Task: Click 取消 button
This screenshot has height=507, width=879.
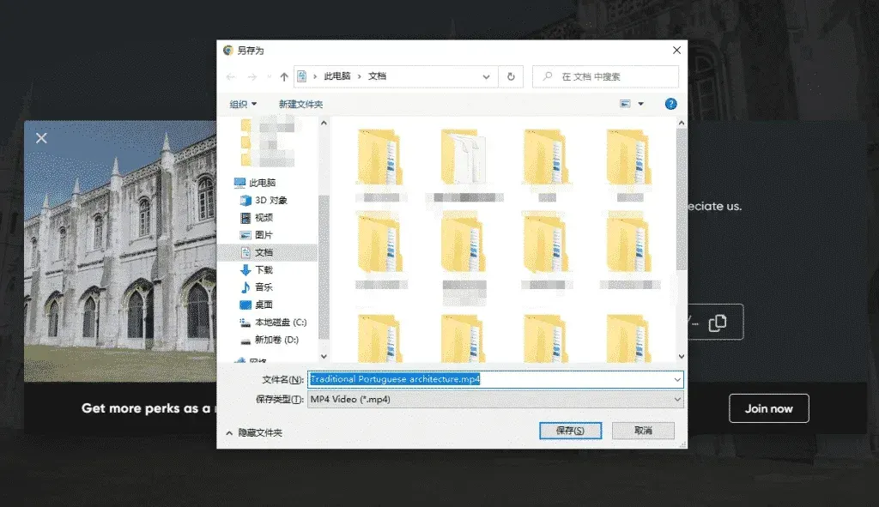Action: tap(643, 431)
